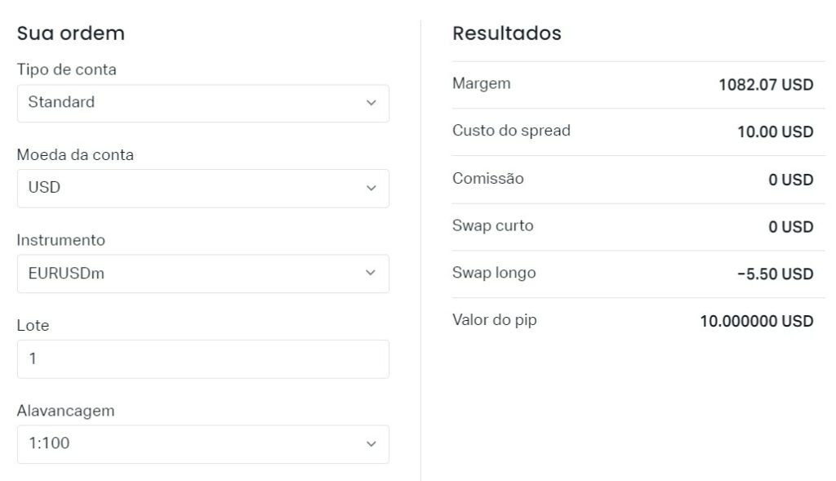836x481 pixels.
Task: Click the Alavancagem field label
Action: pos(66,411)
